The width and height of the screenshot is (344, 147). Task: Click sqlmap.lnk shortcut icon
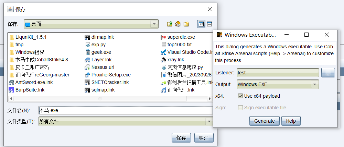click(x=87, y=90)
